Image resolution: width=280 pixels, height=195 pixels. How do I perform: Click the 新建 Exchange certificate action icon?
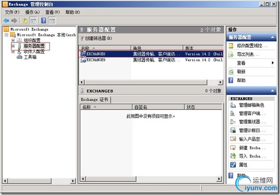[233, 148]
